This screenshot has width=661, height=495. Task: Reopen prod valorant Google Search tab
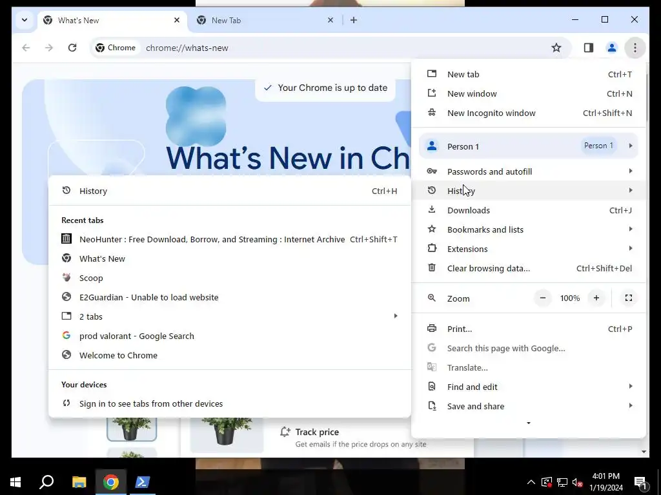230,336
